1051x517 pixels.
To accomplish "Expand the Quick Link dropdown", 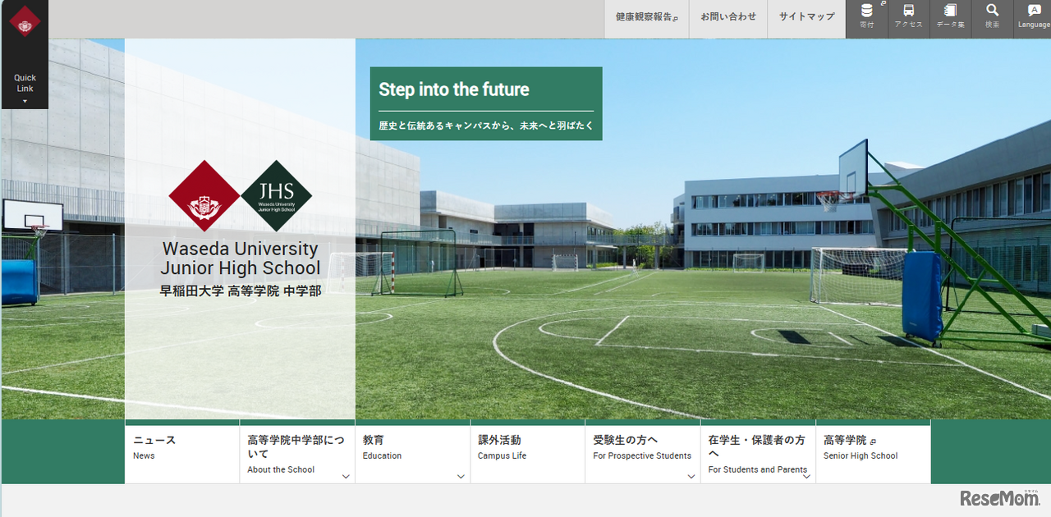I will tap(25, 89).
